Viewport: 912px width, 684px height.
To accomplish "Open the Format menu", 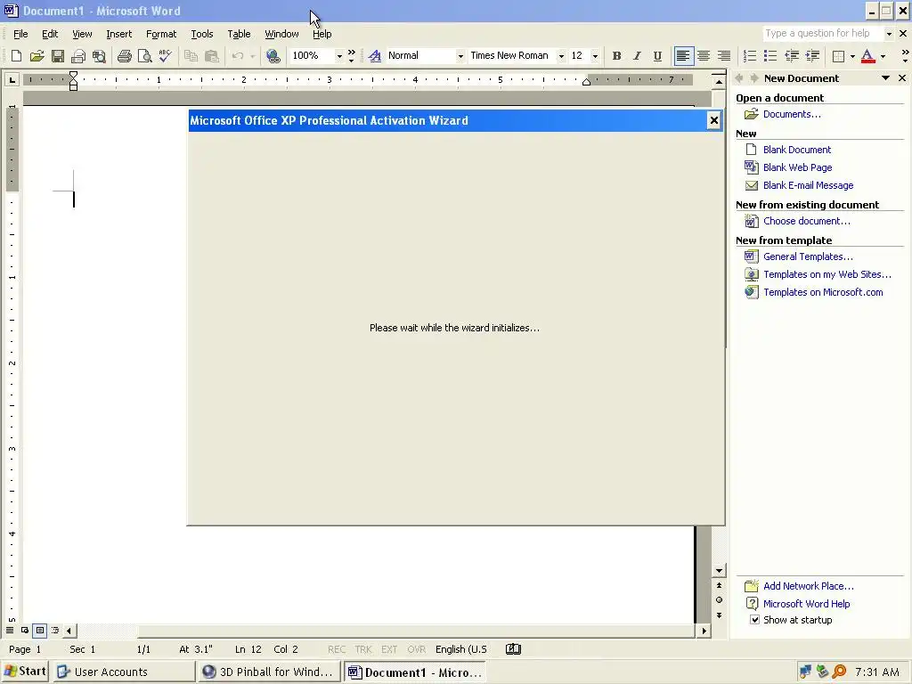I will [x=161, y=34].
